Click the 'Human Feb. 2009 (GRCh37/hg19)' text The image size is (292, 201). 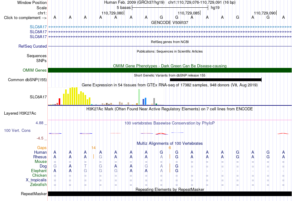click(x=134, y=2)
